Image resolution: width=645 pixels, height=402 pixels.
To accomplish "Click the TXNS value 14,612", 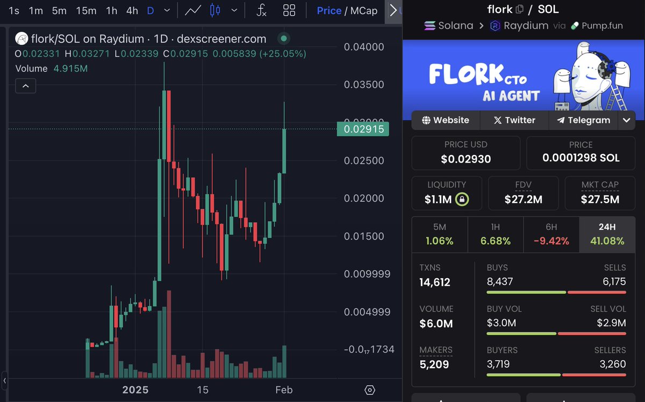I will click(x=435, y=282).
